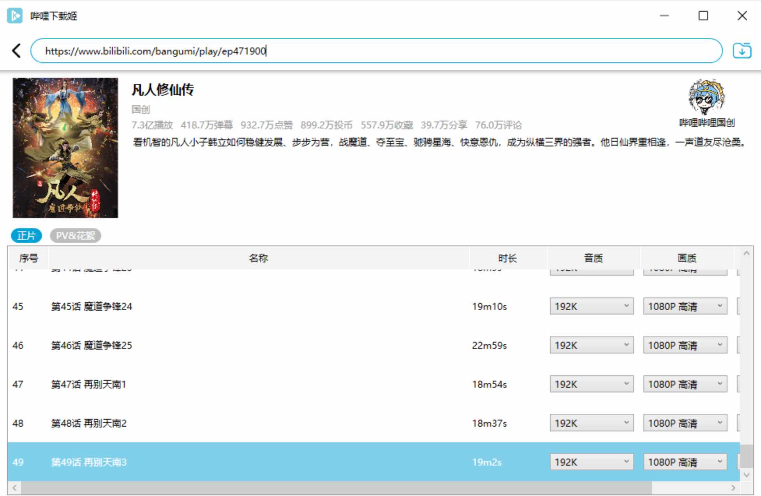Screen dimensions: 761x496
Task: Go back using the left arrow
Action: 16,51
